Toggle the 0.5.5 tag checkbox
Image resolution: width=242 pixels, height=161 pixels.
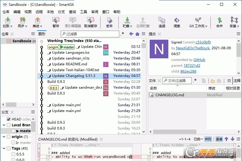pos(13,154)
